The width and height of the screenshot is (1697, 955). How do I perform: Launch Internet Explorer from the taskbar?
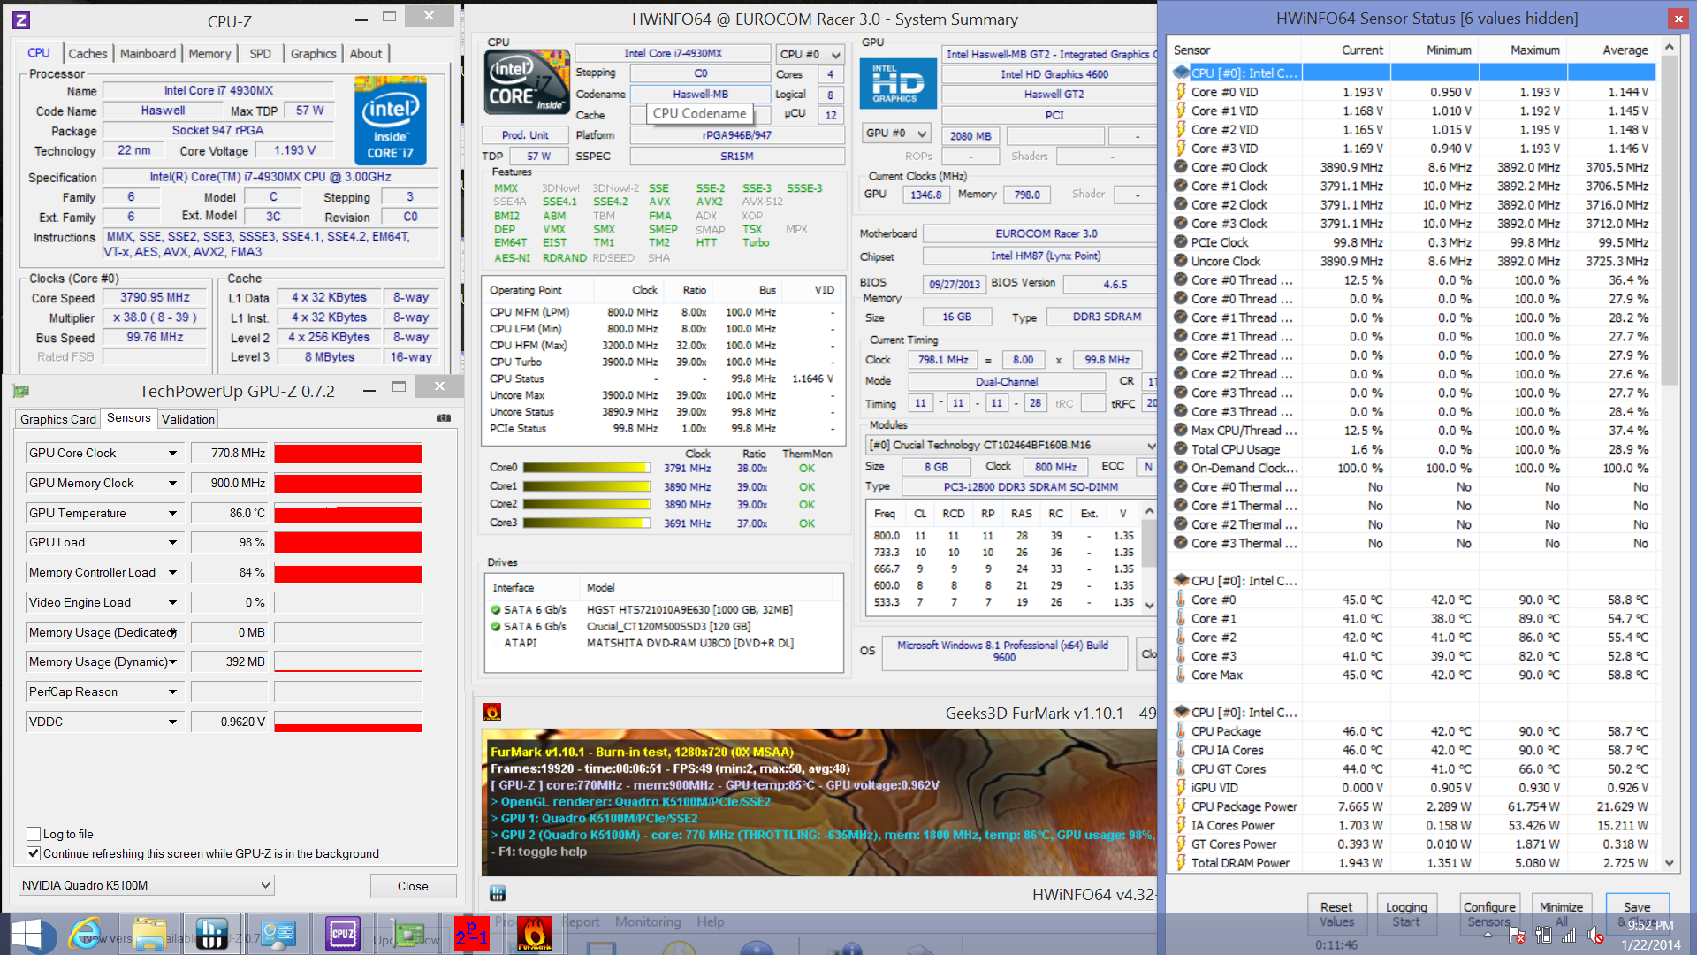coord(86,934)
